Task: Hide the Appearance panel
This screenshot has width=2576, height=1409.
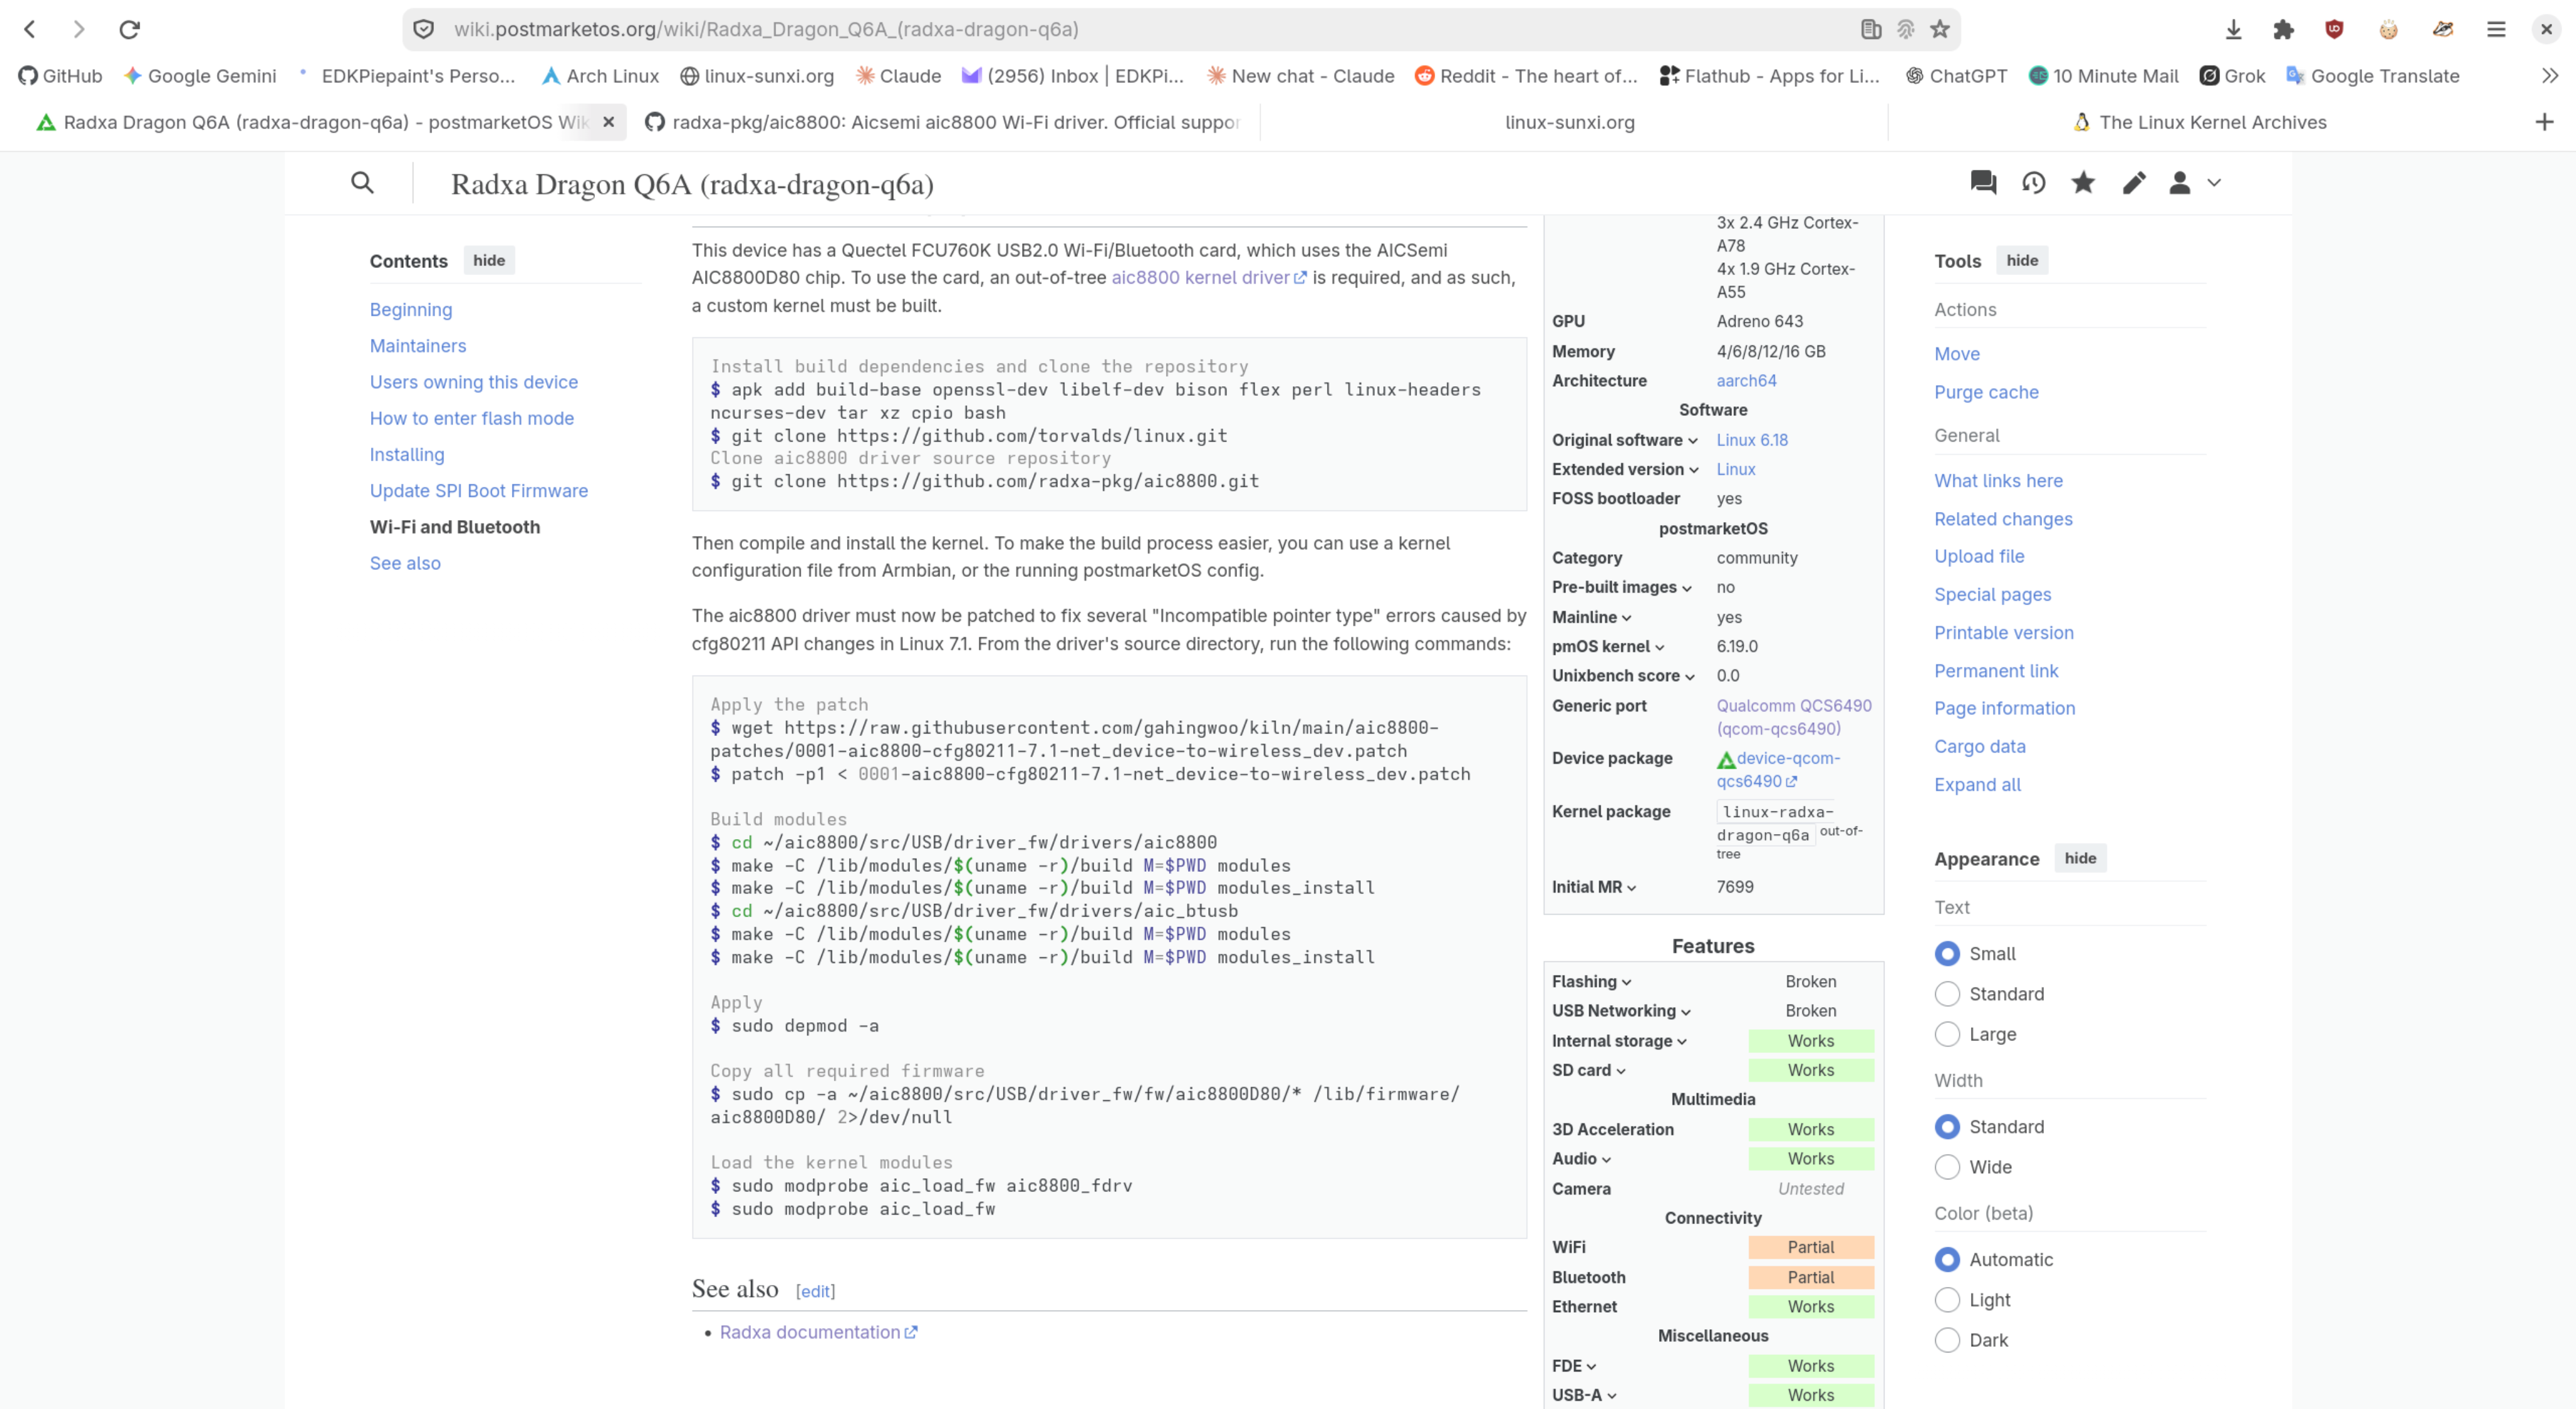Action: [2080, 858]
